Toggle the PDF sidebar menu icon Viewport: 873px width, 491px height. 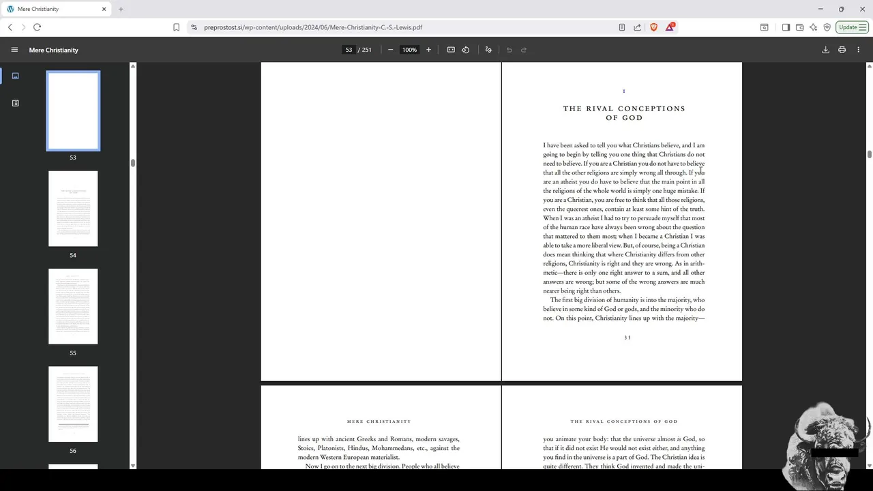[14, 50]
